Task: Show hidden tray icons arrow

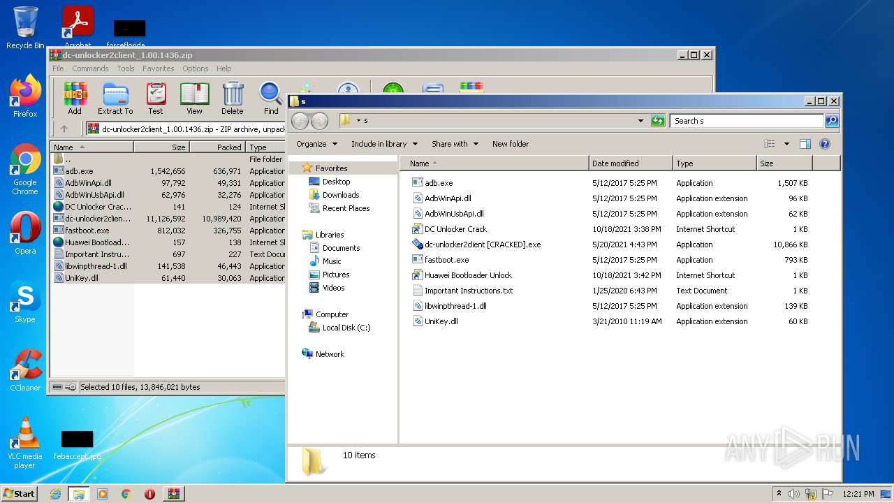Action: tap(779, 494)
